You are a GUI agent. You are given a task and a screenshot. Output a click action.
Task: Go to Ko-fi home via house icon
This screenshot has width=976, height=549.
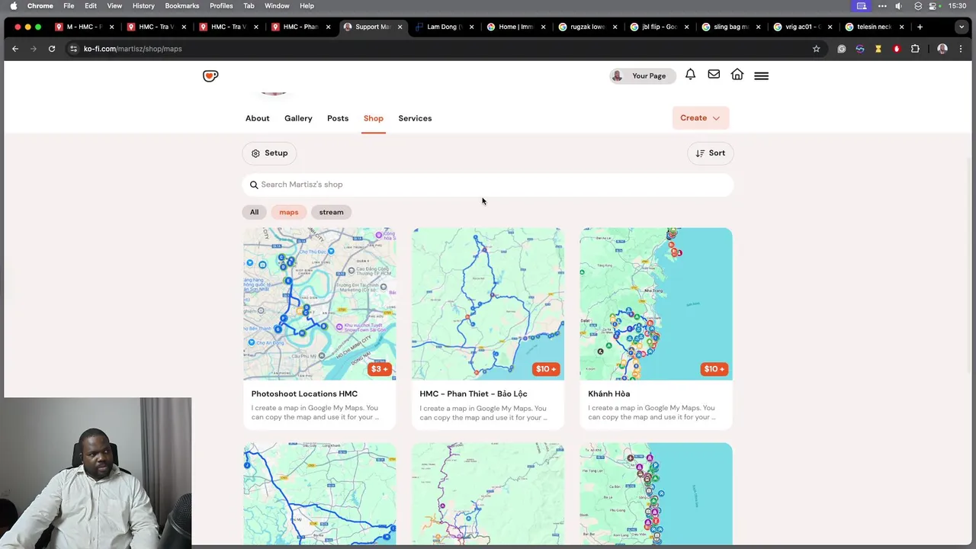[x=737, y=75]
